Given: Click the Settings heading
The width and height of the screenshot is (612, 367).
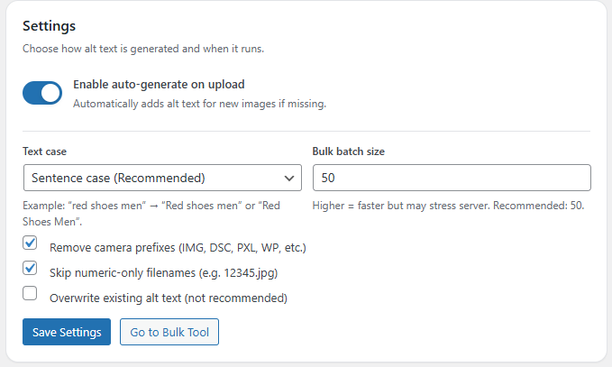Looking at the screenshot, I should tap(50, 26).
